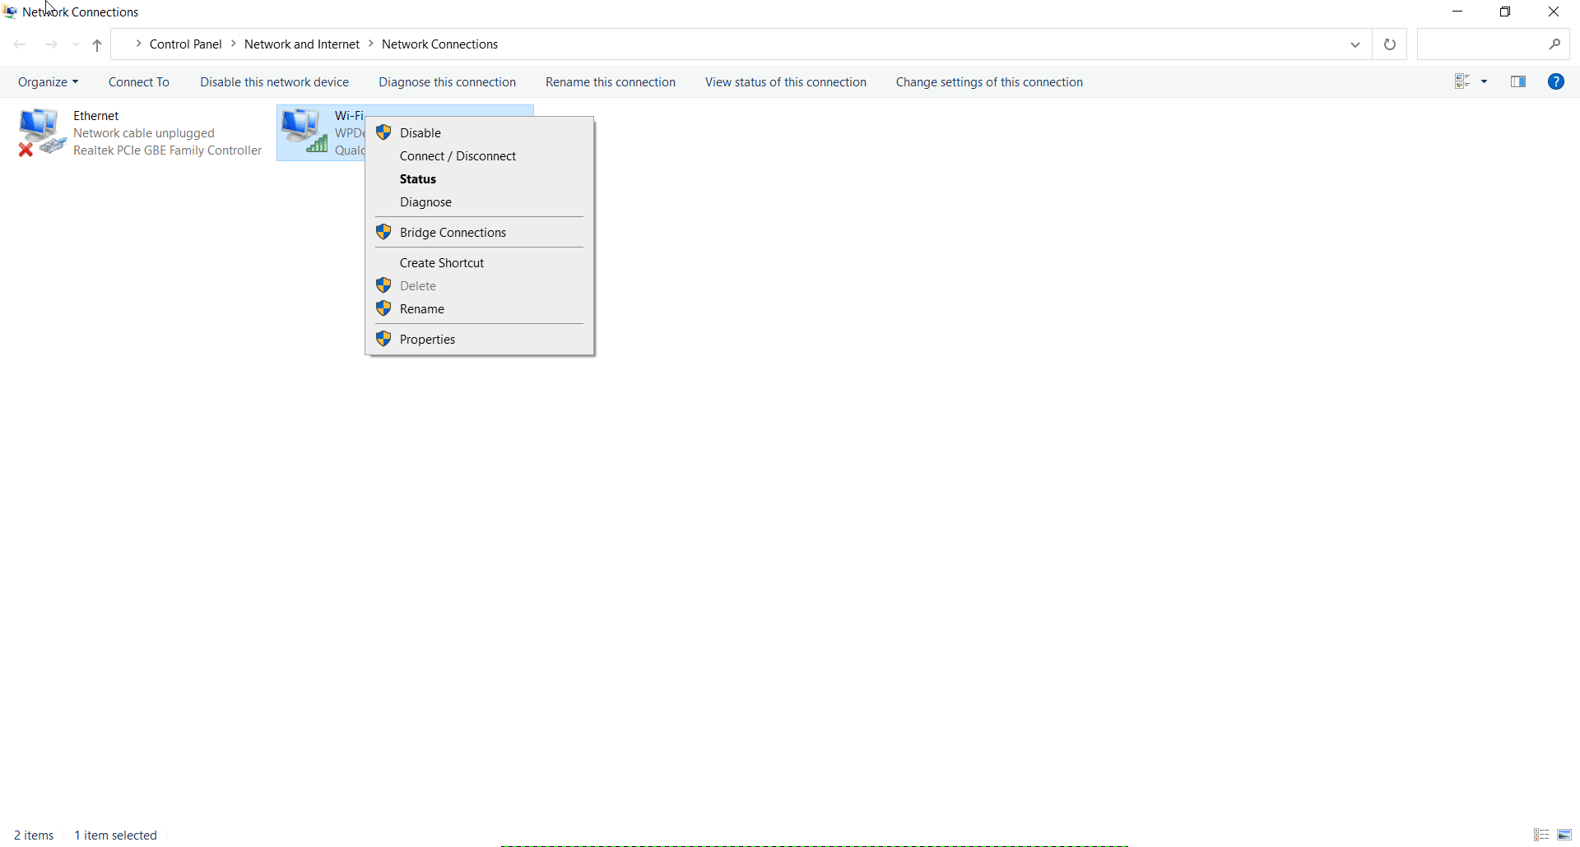
Task: Expand the address bar history dropdown
Action: click(x=1355, y=45)
